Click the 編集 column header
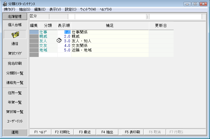The height and width of the screenshot is (139, 210). (x=34, y=25)
